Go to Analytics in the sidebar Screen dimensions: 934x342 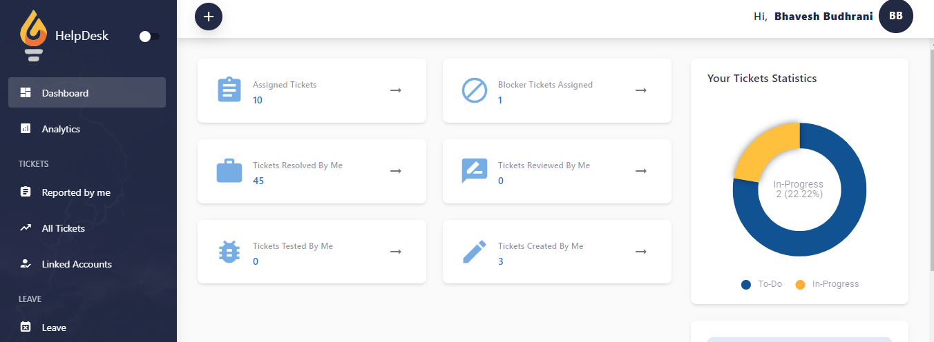coord(61,129)
